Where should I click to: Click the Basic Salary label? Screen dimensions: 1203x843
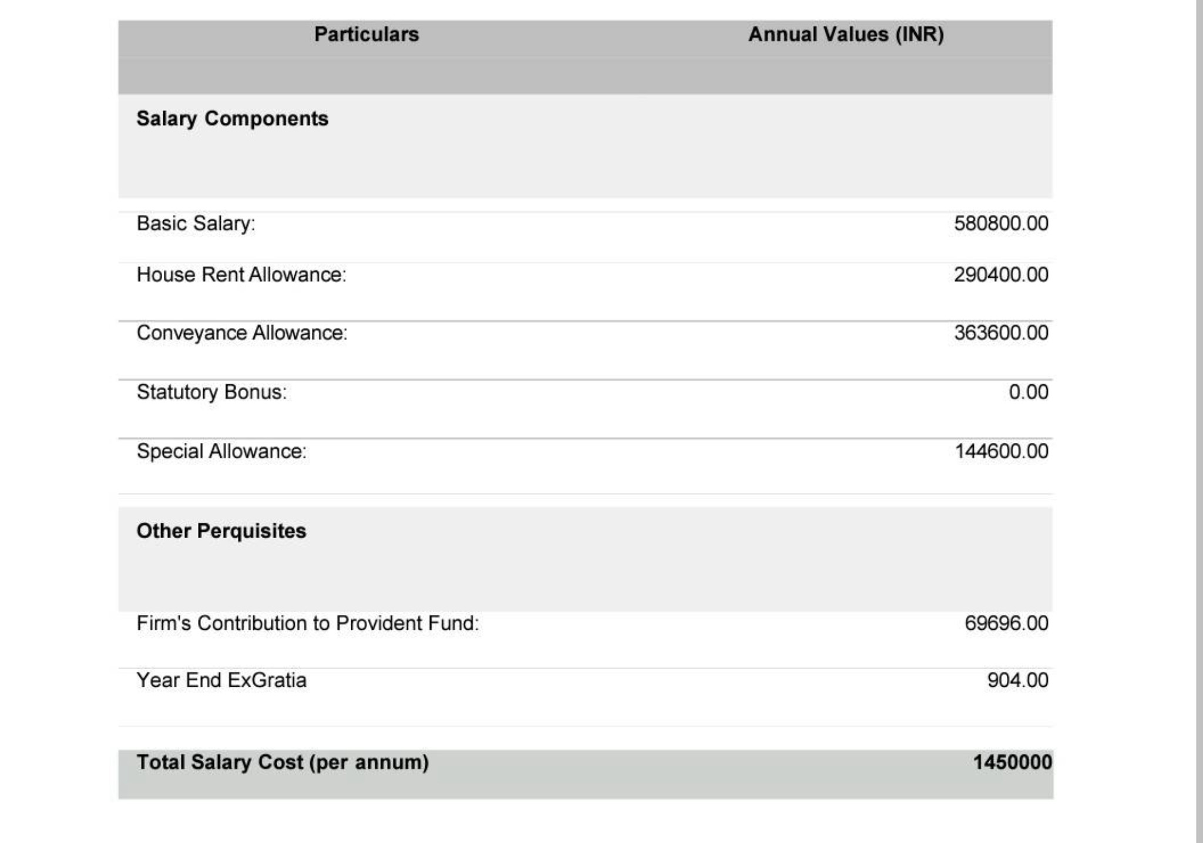196,223
